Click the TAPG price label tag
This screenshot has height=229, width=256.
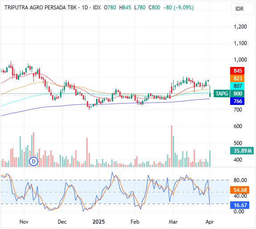222,94
